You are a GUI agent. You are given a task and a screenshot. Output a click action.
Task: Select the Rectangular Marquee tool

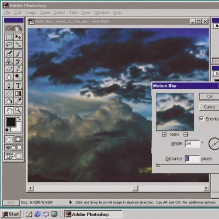pyautogui.click(x=9, y=37)
